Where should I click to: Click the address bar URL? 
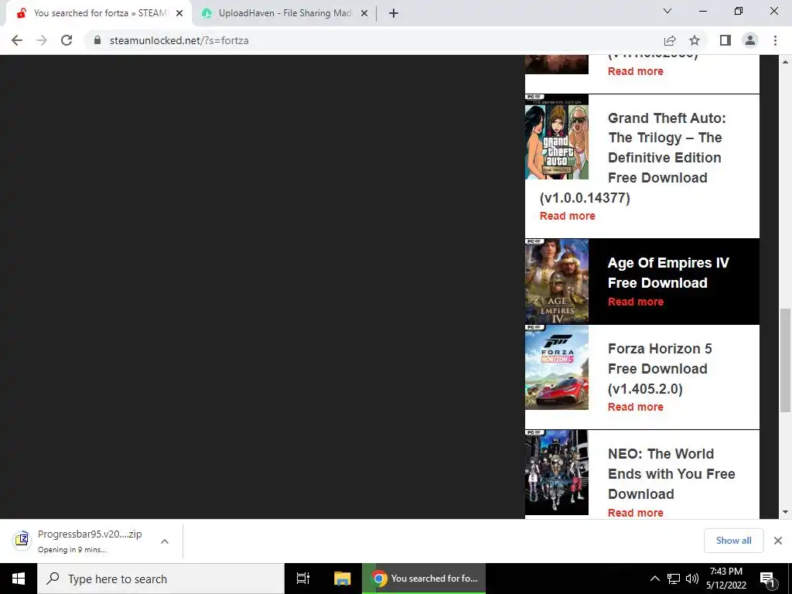pos(179,40)
